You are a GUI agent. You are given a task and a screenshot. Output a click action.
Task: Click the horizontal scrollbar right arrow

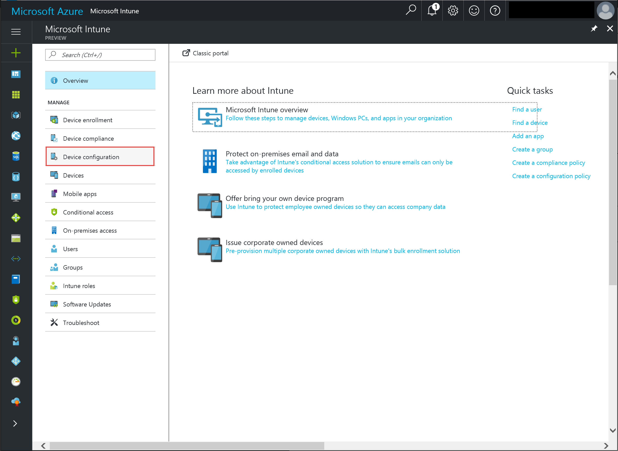pos(606,446)
